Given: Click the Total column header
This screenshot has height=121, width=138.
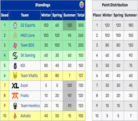Looking at the screenshot, I should click(81, 15).
